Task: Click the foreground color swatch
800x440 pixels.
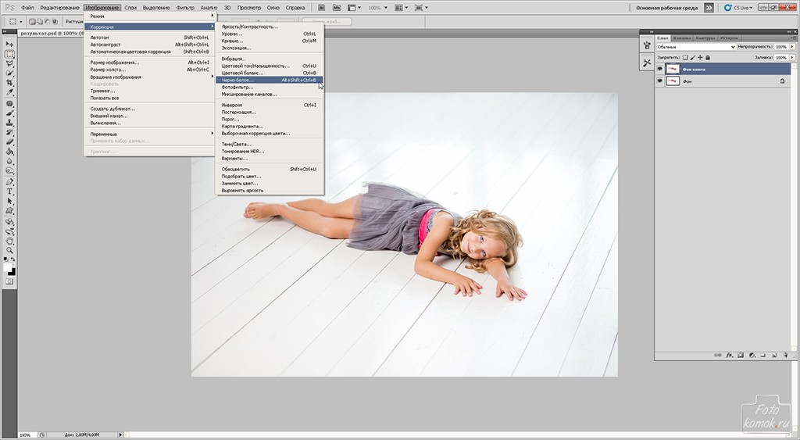Action: pos(9,269)
